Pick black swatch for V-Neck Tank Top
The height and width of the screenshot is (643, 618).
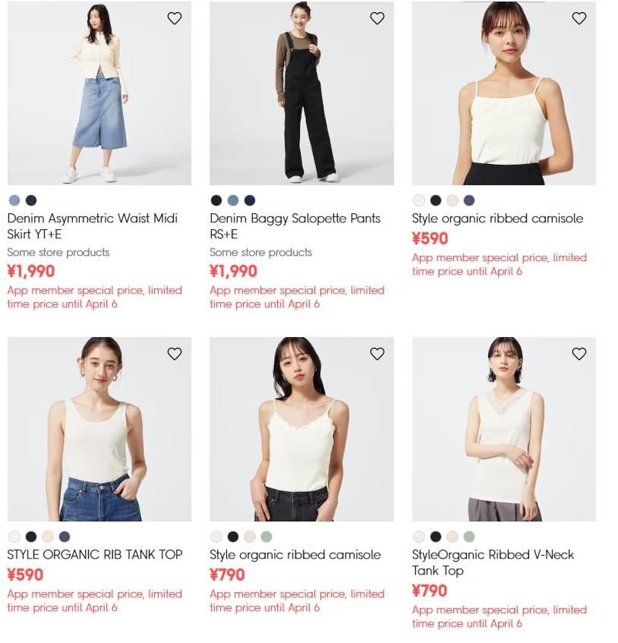(x=436, y=537)
